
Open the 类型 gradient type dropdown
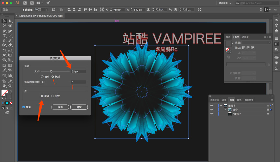[256, 43]
